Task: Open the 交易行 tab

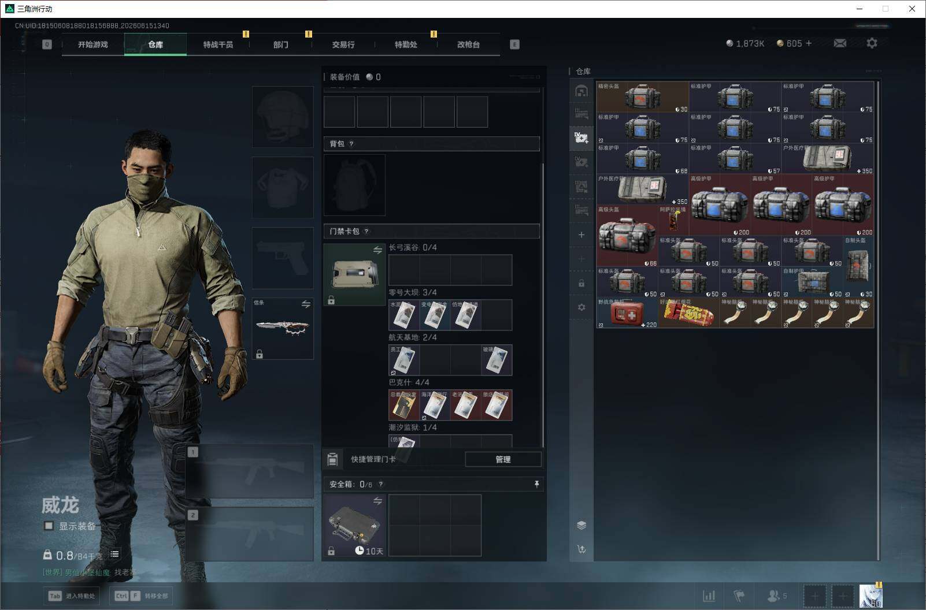Action: coord(343,44)
